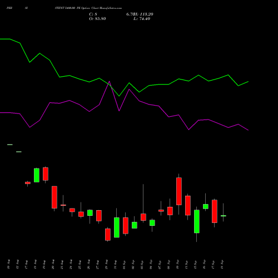
Task: Click the green line trough near 31 Aug
Action: tap(119, 96)
